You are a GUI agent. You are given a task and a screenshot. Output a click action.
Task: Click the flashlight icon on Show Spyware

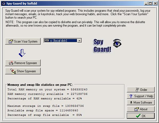tap(13, 71)
